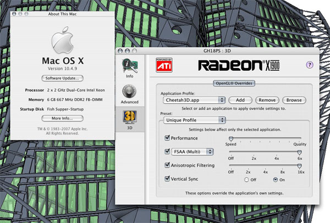Click More Info in About This Mac

coord(62,118)
